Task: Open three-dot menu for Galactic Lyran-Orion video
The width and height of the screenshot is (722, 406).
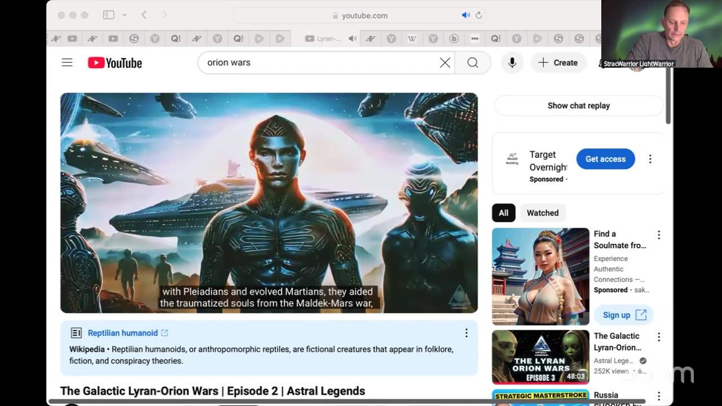Action: [x=658, y=337]
